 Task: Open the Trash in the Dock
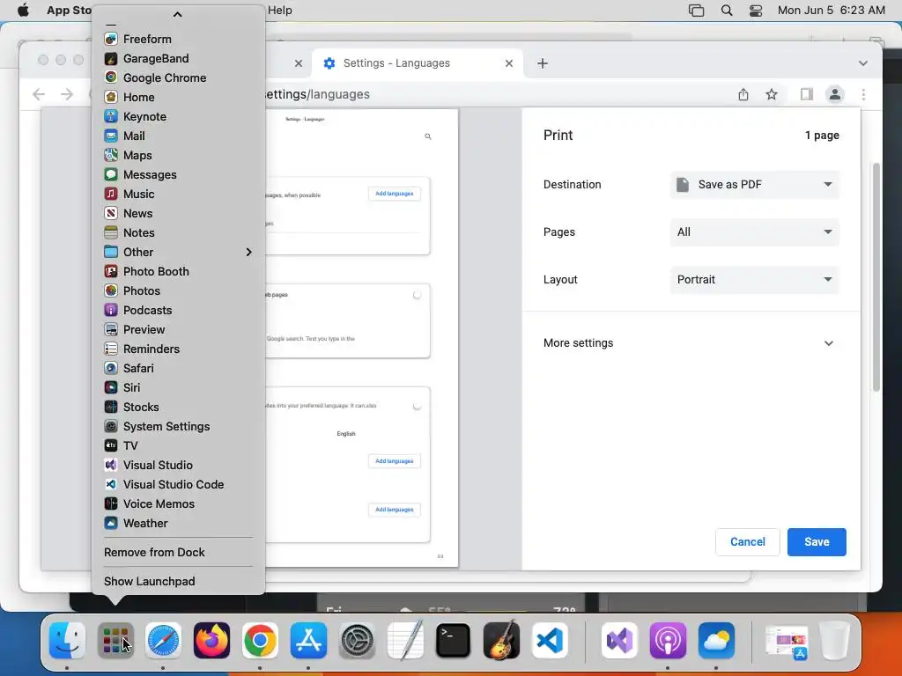(x=835, y=641)
